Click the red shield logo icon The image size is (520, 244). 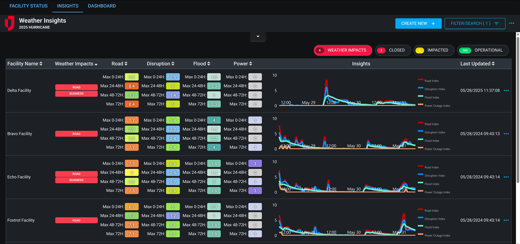pos(10,23)
